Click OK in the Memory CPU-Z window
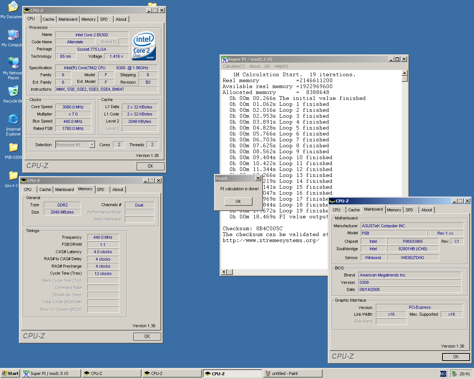Screen dimensions: 474x379 147,336
